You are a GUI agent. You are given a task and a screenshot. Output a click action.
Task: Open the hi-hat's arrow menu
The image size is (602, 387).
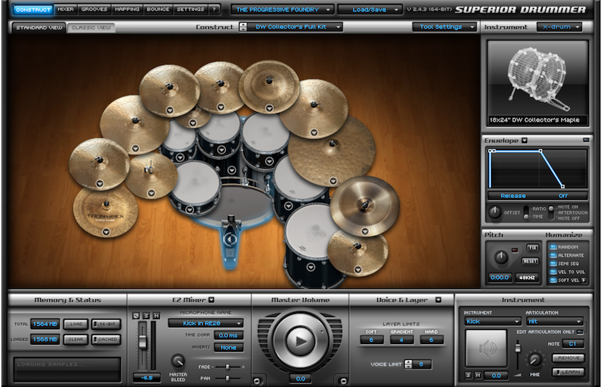pyautogui.click(x=151, y=193)
